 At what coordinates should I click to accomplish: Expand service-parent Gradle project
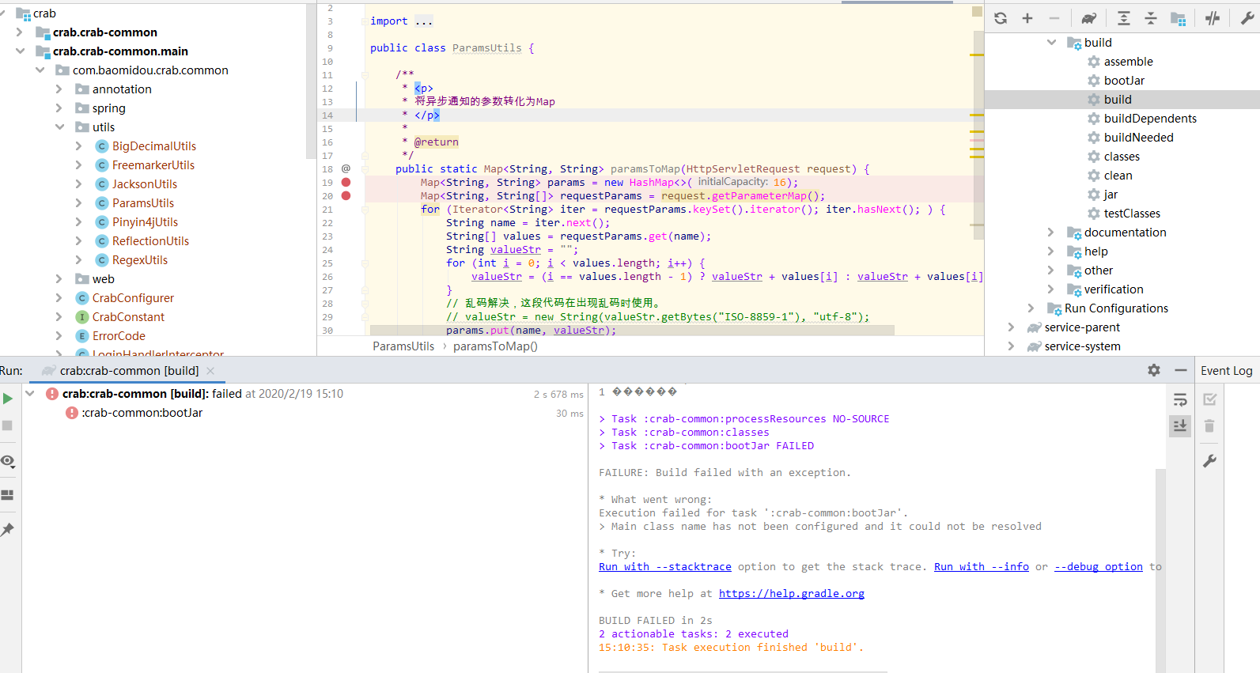[1011, 327]
